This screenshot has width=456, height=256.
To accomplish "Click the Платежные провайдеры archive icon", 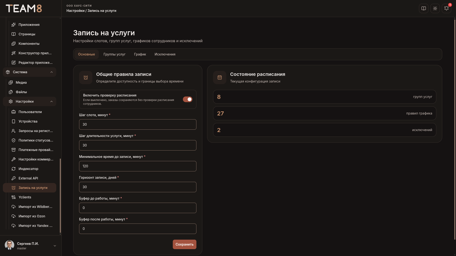I will 14,150.
